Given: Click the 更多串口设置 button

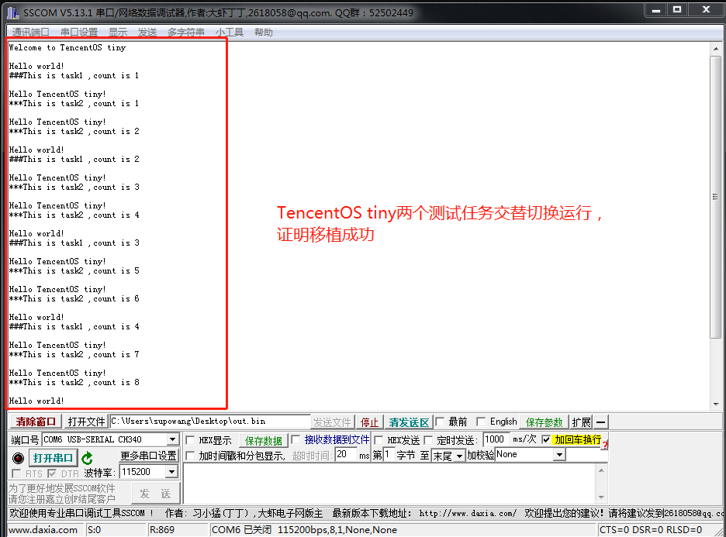Looking at the screenshot, I should click(x=148, y=456).
